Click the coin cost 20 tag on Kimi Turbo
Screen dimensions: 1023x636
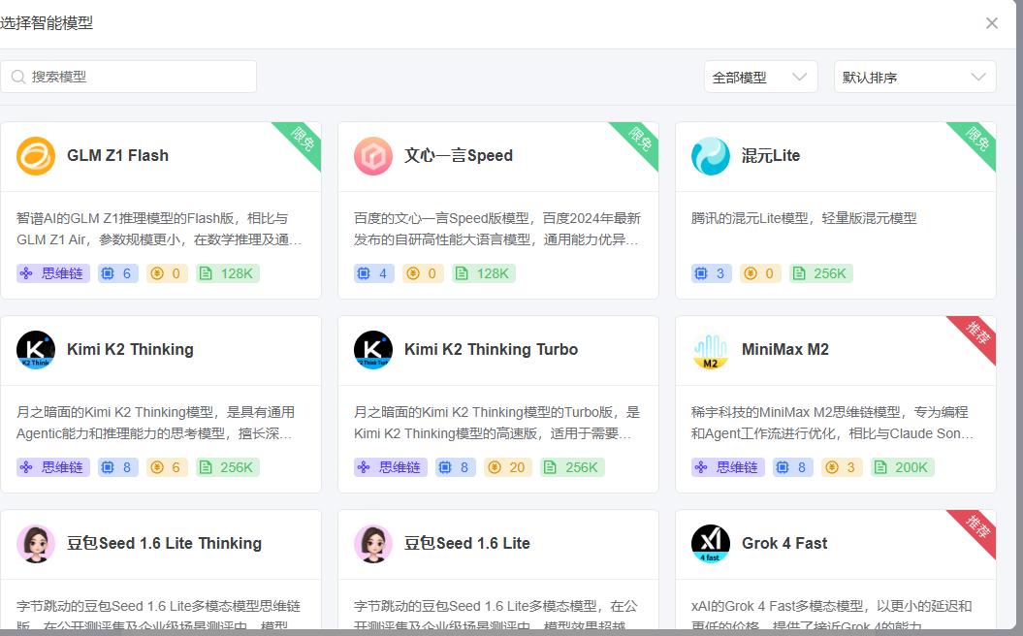coord(507,467)
